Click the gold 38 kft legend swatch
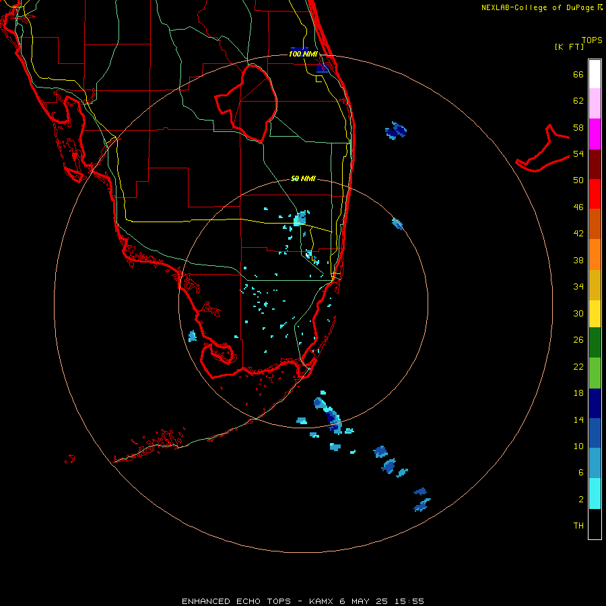This screenshot has width=606, height=606. coord(595,285)
